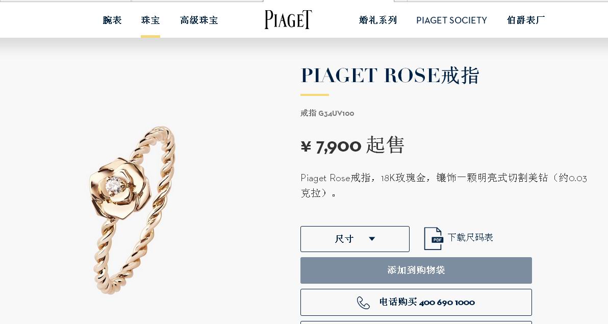Open the 高级珠宝 menu item
The width and height of the screenshot is (608, 324).
coord(199,20)
